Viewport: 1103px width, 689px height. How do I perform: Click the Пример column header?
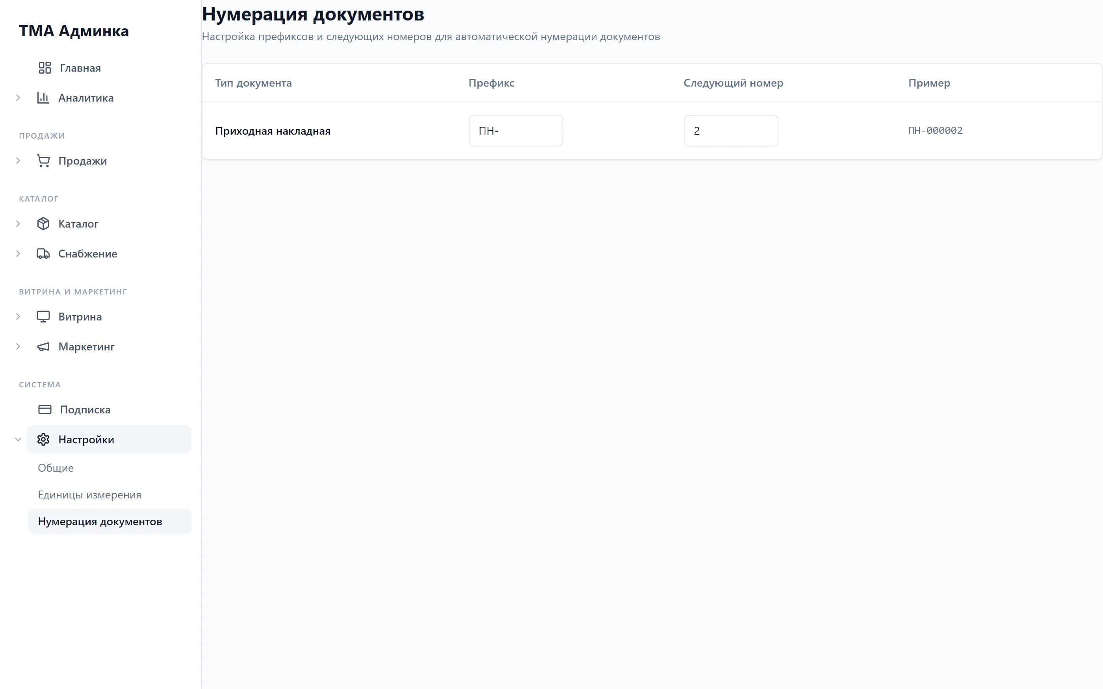pos(929,83)
